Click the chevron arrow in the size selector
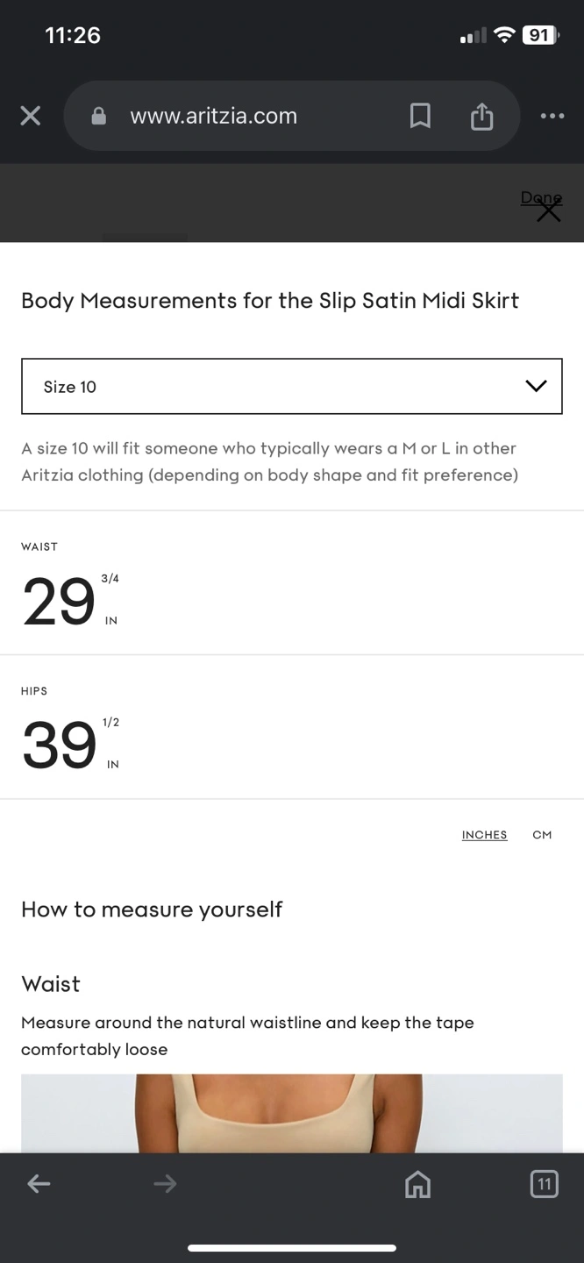 pos(536,386)
